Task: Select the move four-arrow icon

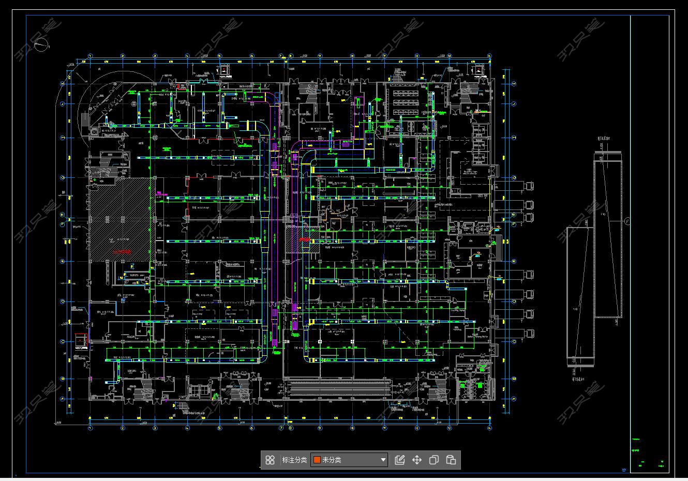Action: pyautogui.click(x=417, y=460)
